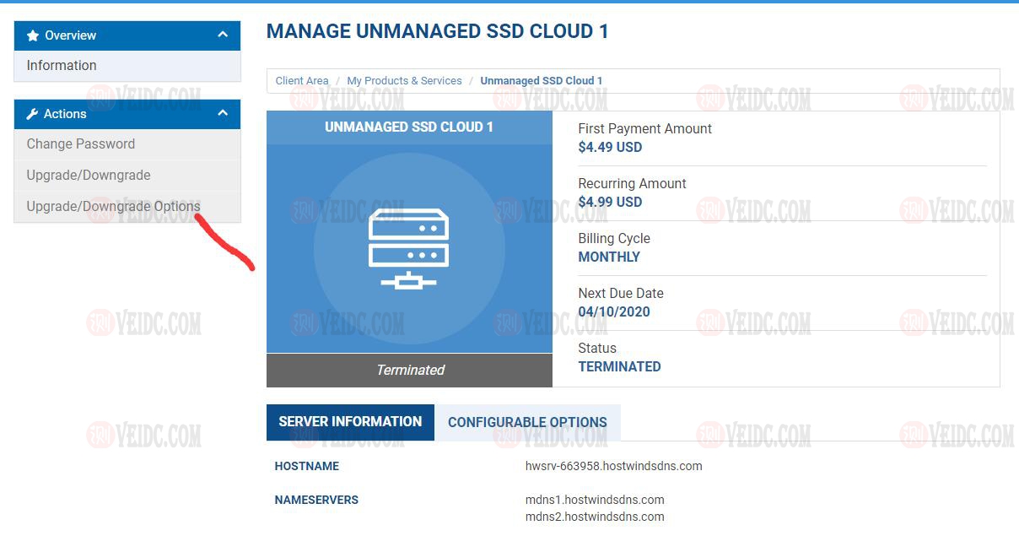
Task: Click the star icon in Overview header
Action: click(x=33, y=35)
